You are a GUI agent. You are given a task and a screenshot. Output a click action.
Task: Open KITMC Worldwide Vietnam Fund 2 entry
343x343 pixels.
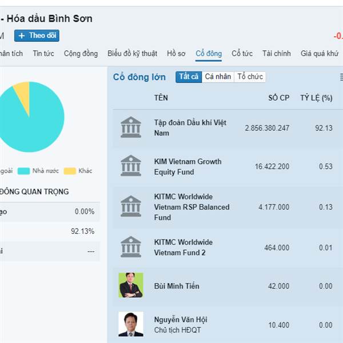click(184, 248)
